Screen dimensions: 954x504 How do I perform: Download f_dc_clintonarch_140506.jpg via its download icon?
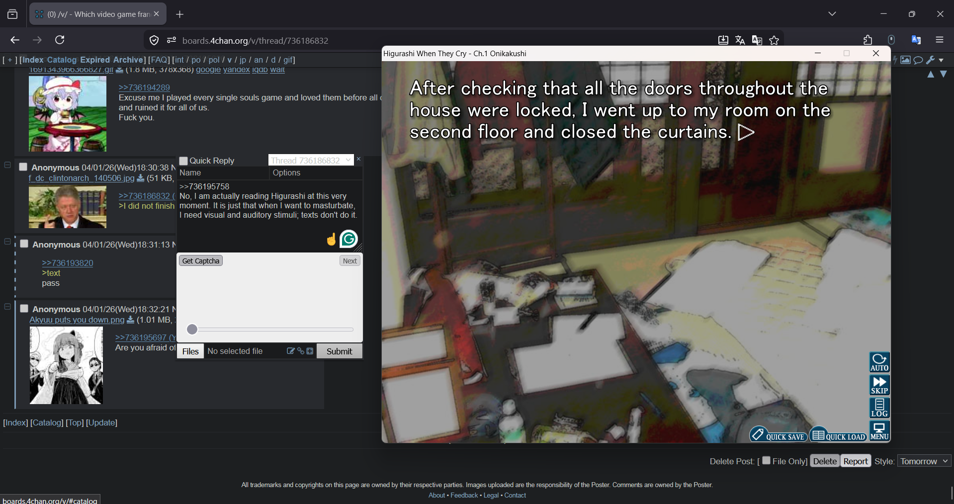tap(141, 178)
